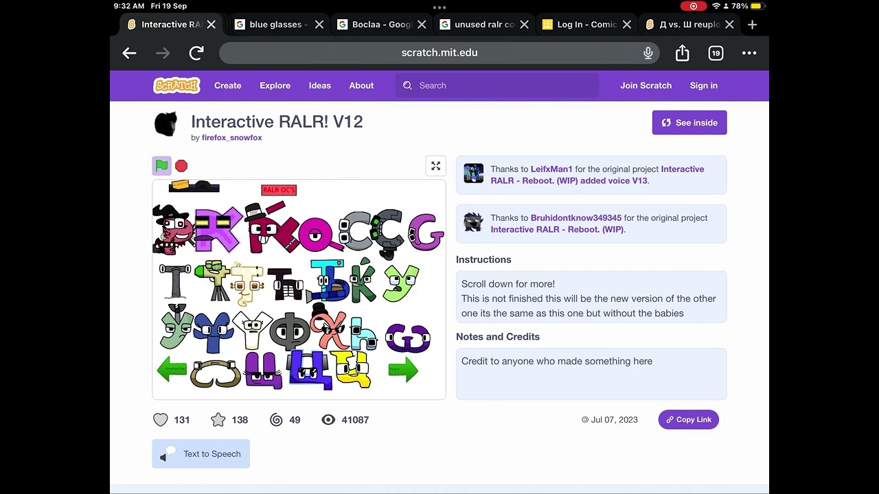Screen dimensions: 879x494
Task: Tap the scratch.mit.edu address bar
Action: [x=439, y=53]
